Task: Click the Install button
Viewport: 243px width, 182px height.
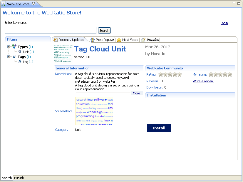Action: pos(159,128)
